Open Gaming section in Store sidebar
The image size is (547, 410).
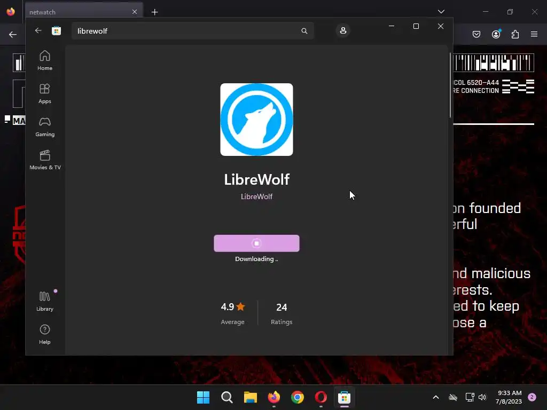(45, 127)
